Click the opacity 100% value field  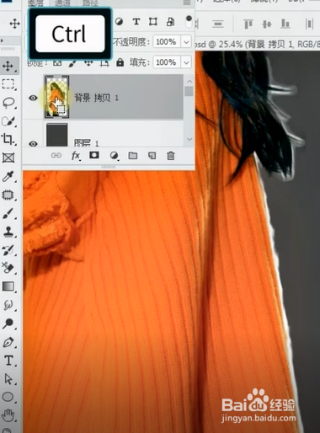tap(167, 42)
